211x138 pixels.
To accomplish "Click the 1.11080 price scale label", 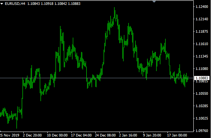I will (x=202, y=68).
